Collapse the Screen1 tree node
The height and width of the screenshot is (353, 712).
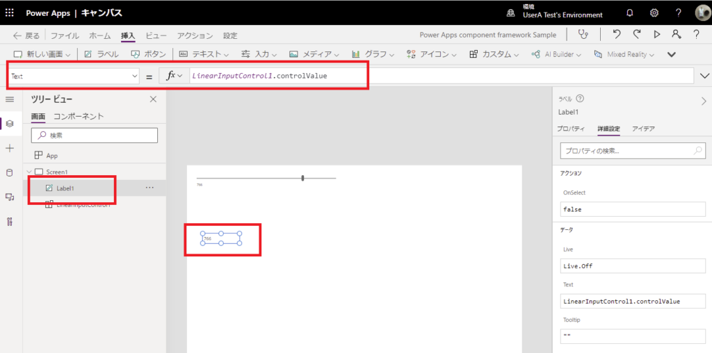[x=29, y=172]
